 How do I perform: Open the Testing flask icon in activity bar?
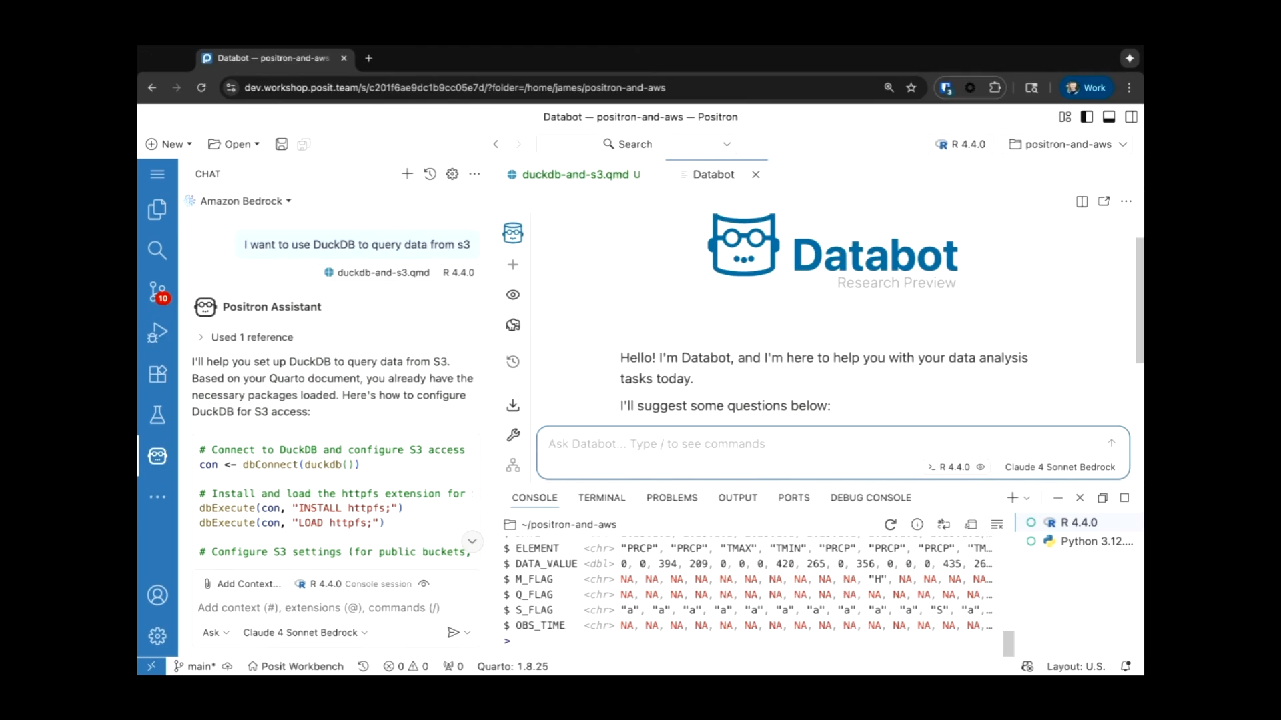[157, 415]
